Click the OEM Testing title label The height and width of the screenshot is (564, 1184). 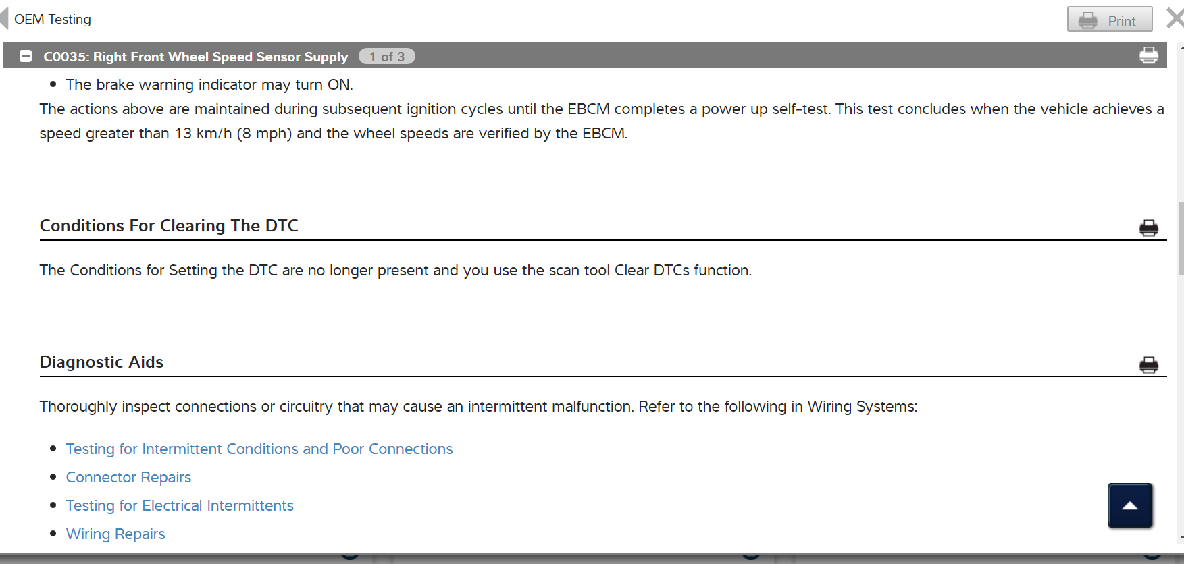[53, 19]
